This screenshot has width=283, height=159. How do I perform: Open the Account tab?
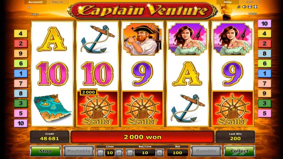coord(35,2)
